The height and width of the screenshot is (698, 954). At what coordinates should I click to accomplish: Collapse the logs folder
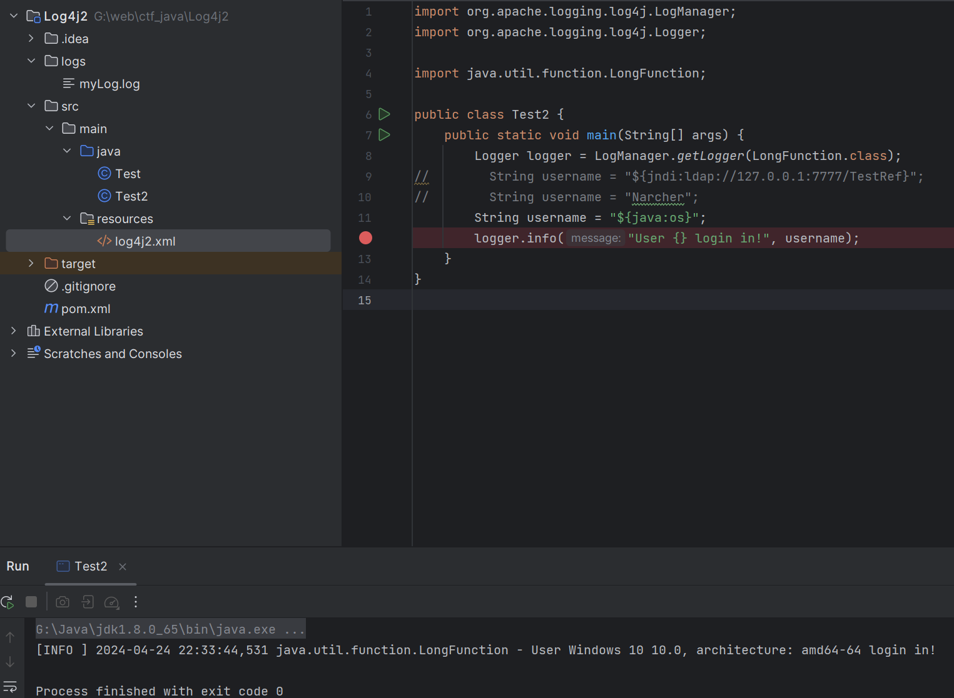[31, 61]
